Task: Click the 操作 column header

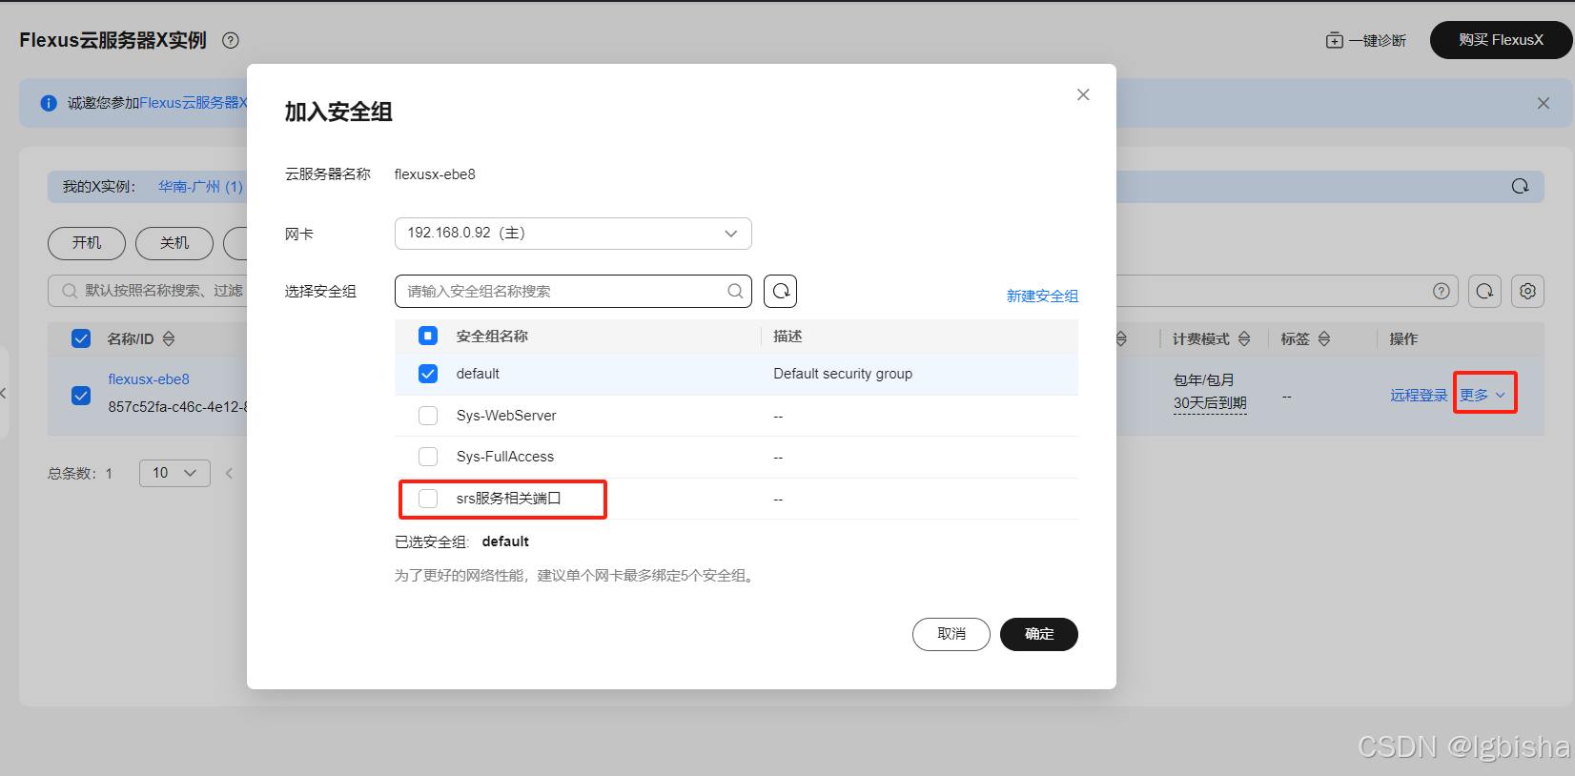Action: point(1403,338)
